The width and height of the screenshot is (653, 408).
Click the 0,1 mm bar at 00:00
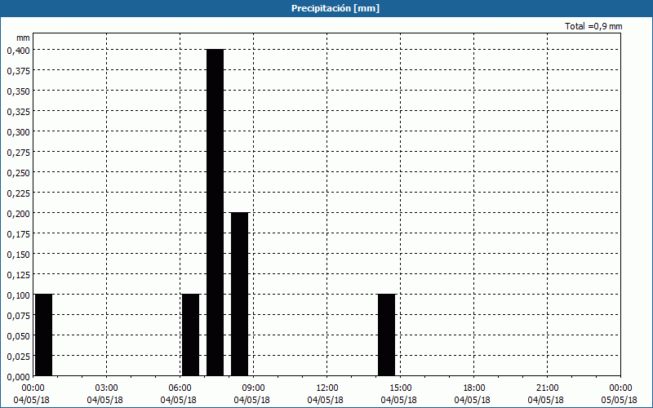pyautogui.click(x=44, y=335)
